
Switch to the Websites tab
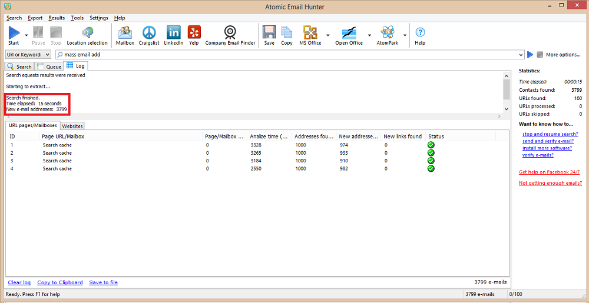pyautogui.click(x=72, y=126)
